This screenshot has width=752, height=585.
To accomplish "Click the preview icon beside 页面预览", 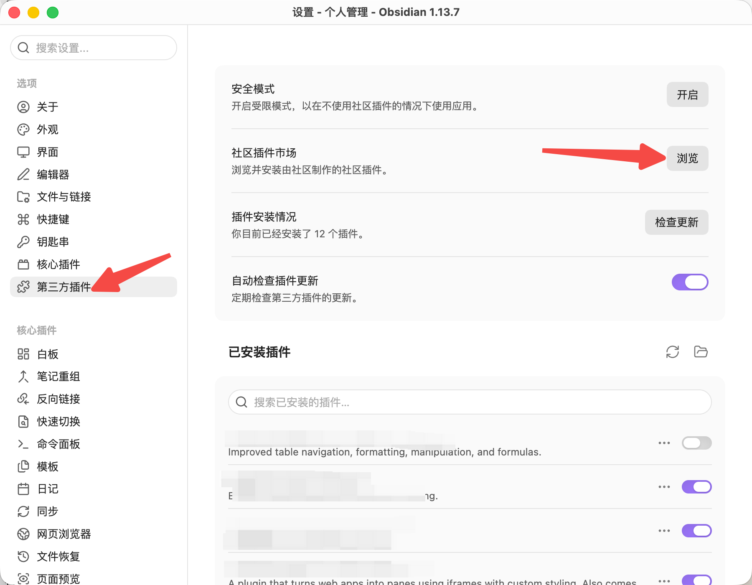I will 23,579.
